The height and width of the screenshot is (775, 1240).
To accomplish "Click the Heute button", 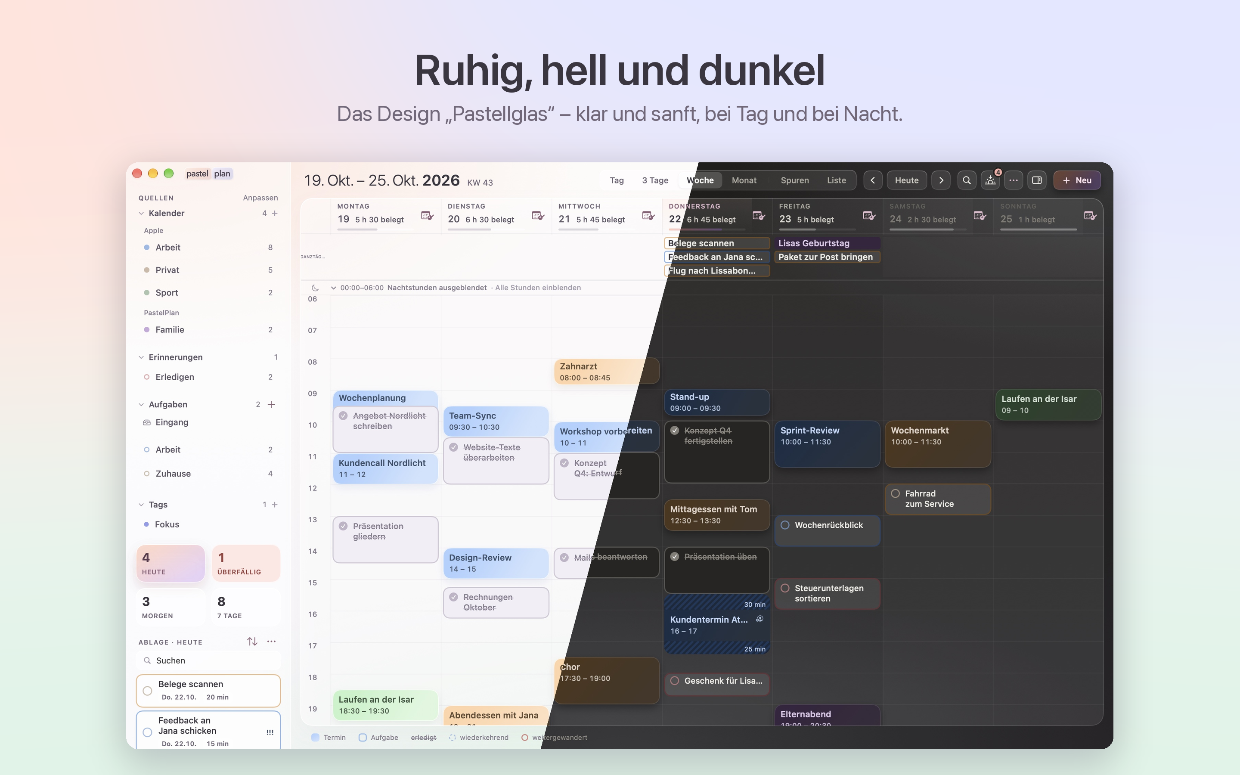I will click(906, 180).
